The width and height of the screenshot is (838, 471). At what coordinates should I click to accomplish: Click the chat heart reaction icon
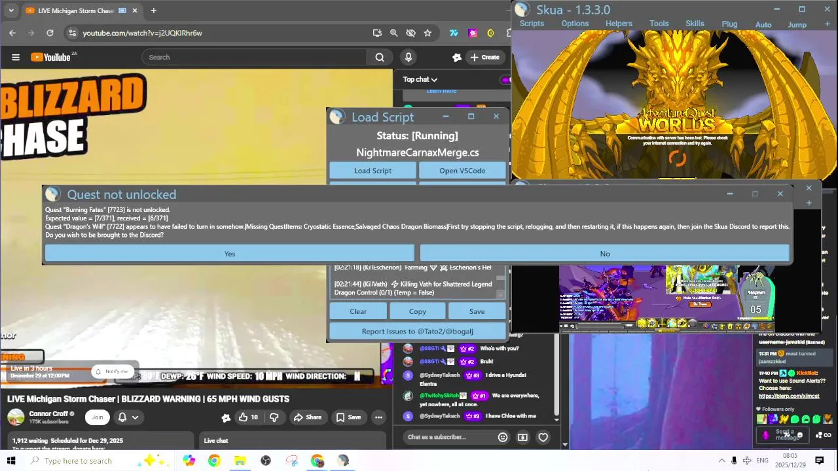tap(543, 437)
